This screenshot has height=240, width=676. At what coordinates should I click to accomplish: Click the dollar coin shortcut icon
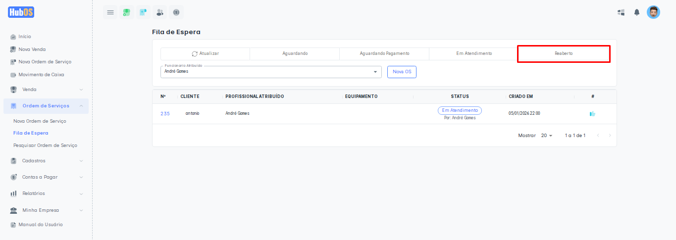(176, 12)
